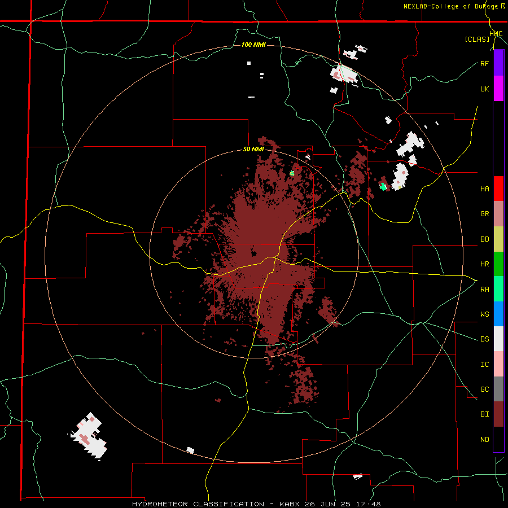
Task: Click the 'ND' legend label
Action: pyautogui.click(x=485, y=440)
